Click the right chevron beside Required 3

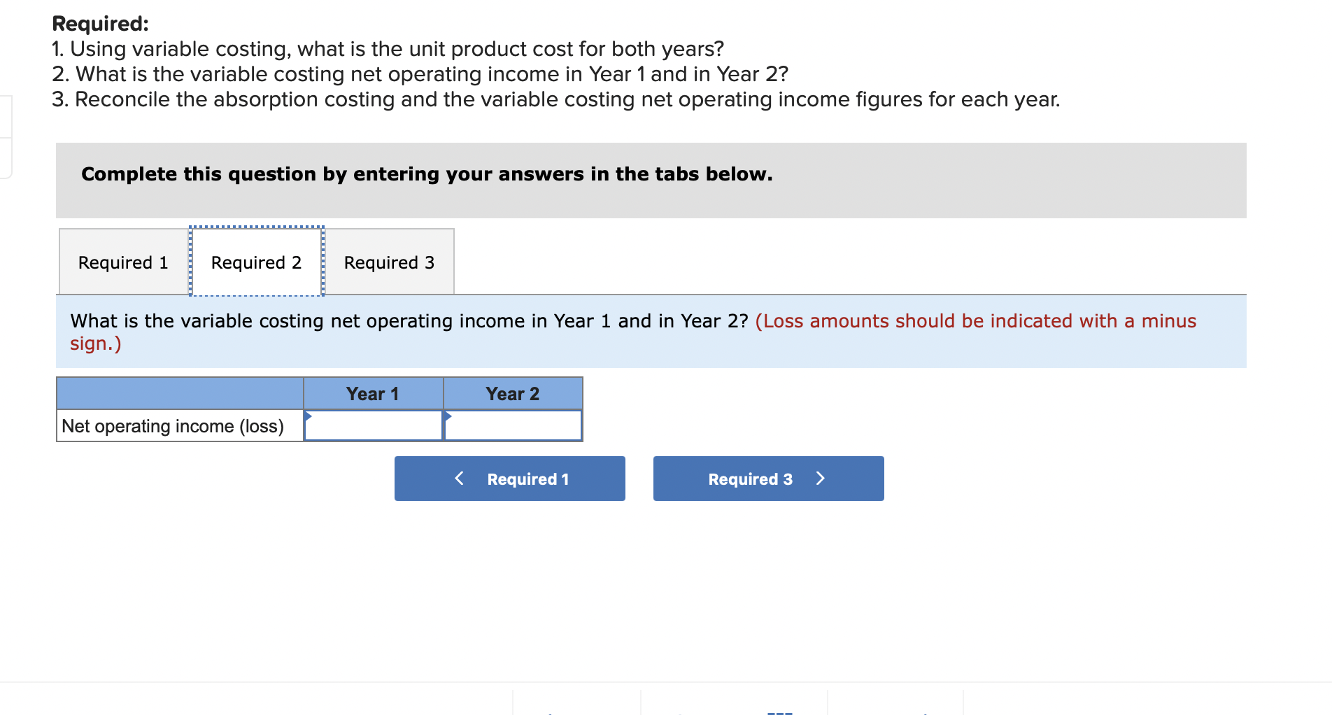tap(820, 479)
